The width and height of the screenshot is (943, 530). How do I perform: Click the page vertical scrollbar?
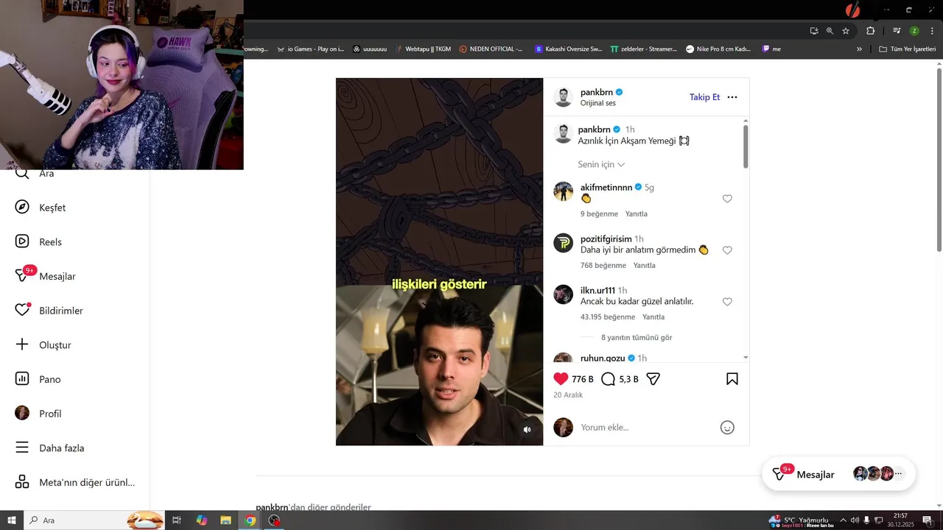pyautogui.click(x=939, y=160)
